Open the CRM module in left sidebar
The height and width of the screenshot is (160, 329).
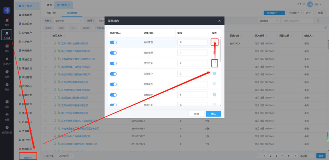[x=7, y=35]
